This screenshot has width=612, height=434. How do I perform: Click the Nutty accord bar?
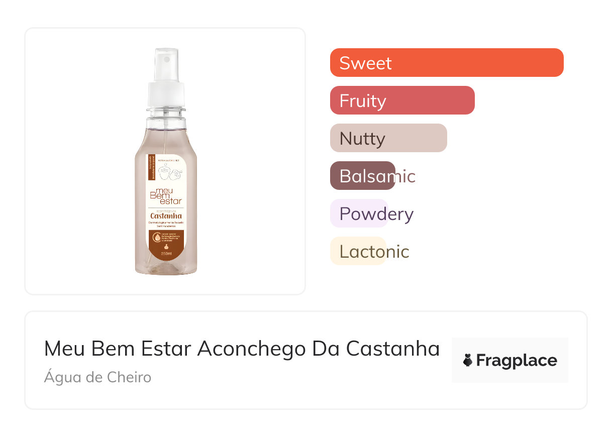(x=388, y=138)
